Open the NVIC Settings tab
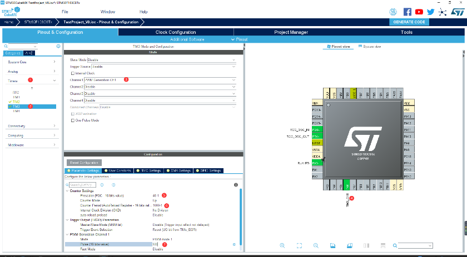Viewport: 467px width, 257px height. point(148,171)
